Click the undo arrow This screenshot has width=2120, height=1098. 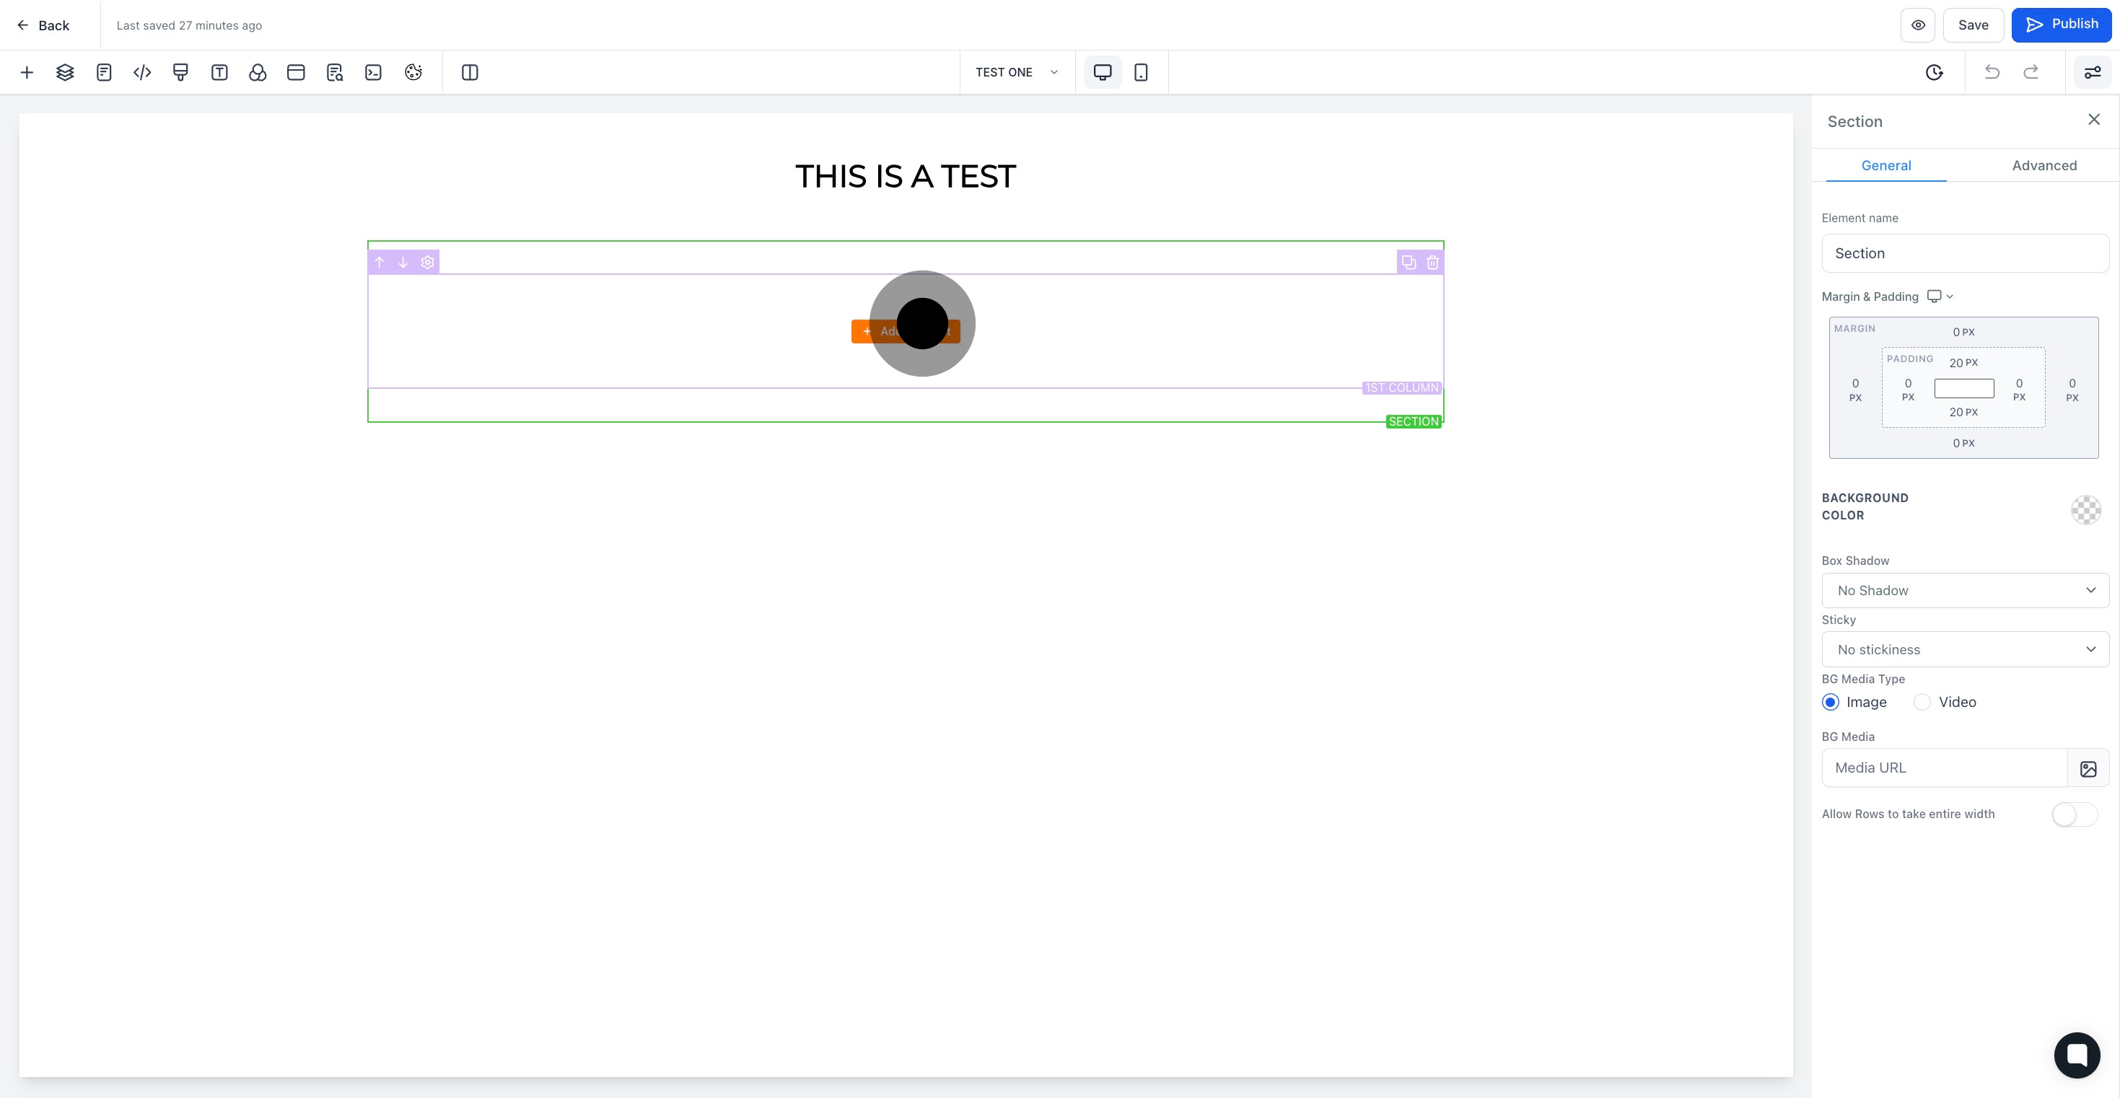point(1992,72)
